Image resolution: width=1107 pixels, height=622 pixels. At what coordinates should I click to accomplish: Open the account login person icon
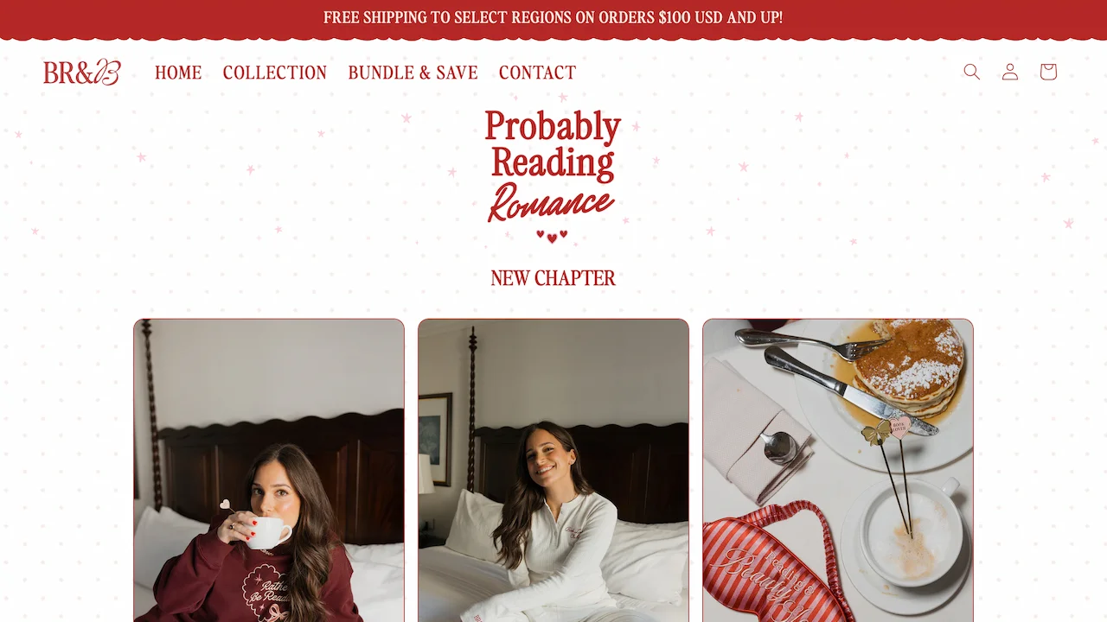coord(1010,72)
